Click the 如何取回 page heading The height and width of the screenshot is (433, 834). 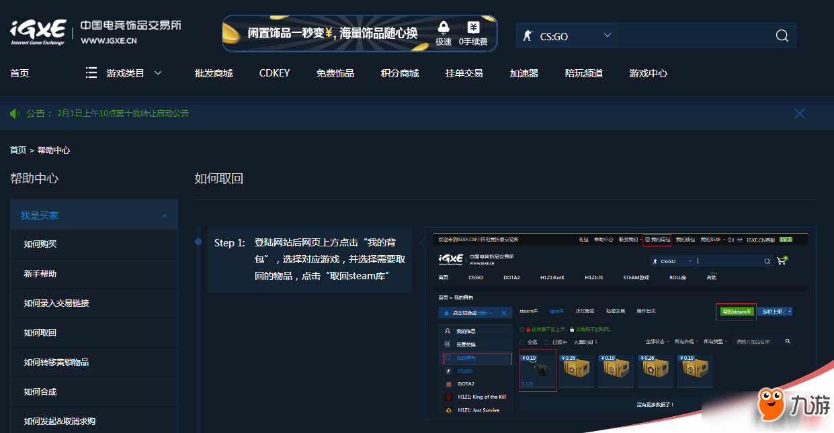coord(219,179)
